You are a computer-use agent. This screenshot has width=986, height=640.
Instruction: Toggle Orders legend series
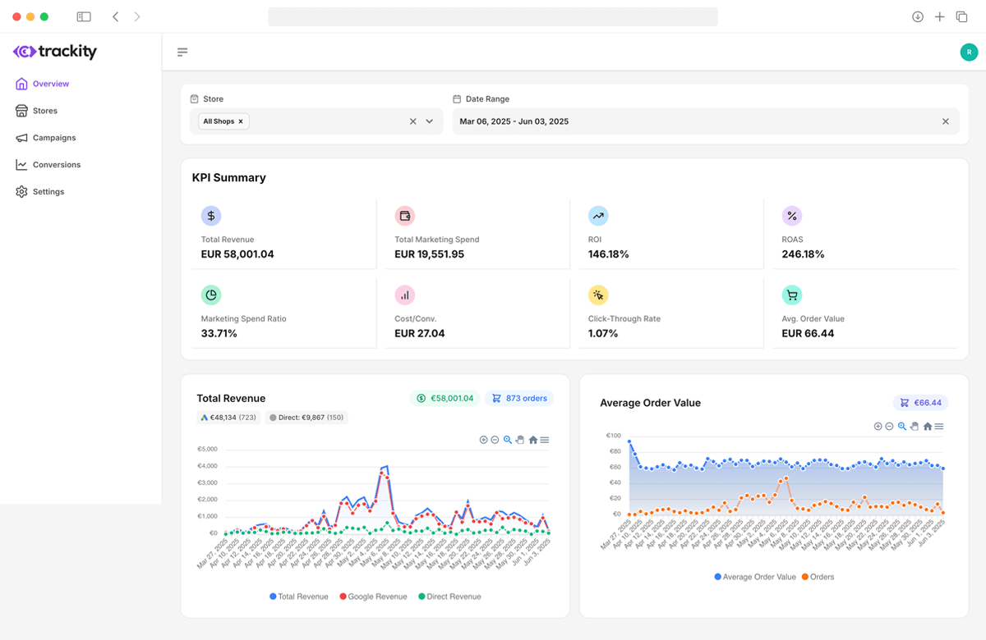click(x=818, y=577)
